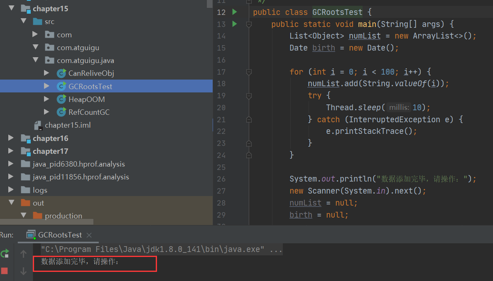Click the production folder icon
The image size is (493, 281).
37,216
